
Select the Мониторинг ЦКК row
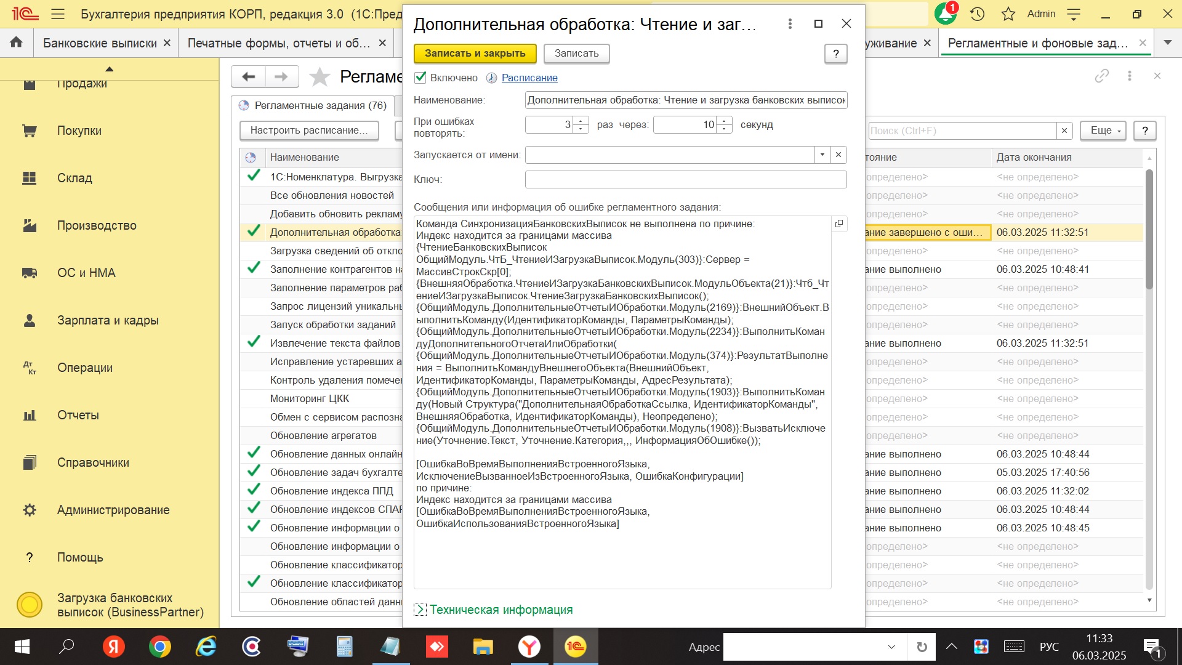tap(310, 398)
